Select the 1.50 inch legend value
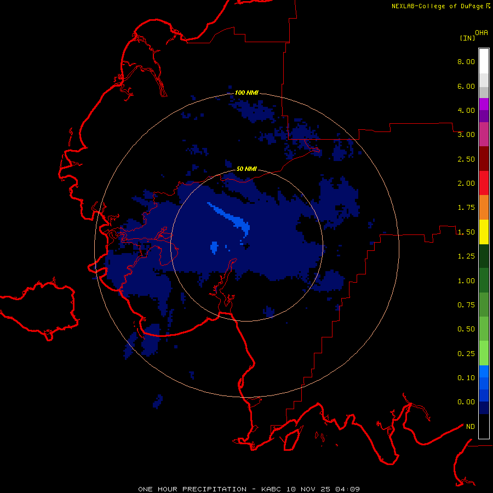Image resolution: width=493 pixels, height=493 pixels. [x=466, y=232]
